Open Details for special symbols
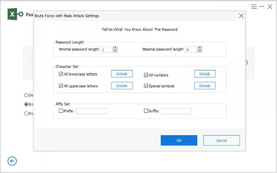The image size is (277, 173). 205,86
